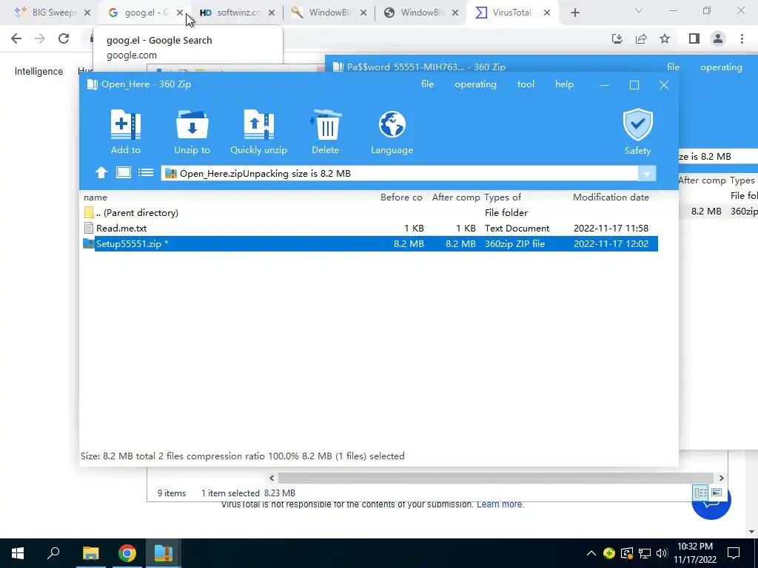
Task: Switch to list view icon in 360 Zip
Action: (146, 172)
